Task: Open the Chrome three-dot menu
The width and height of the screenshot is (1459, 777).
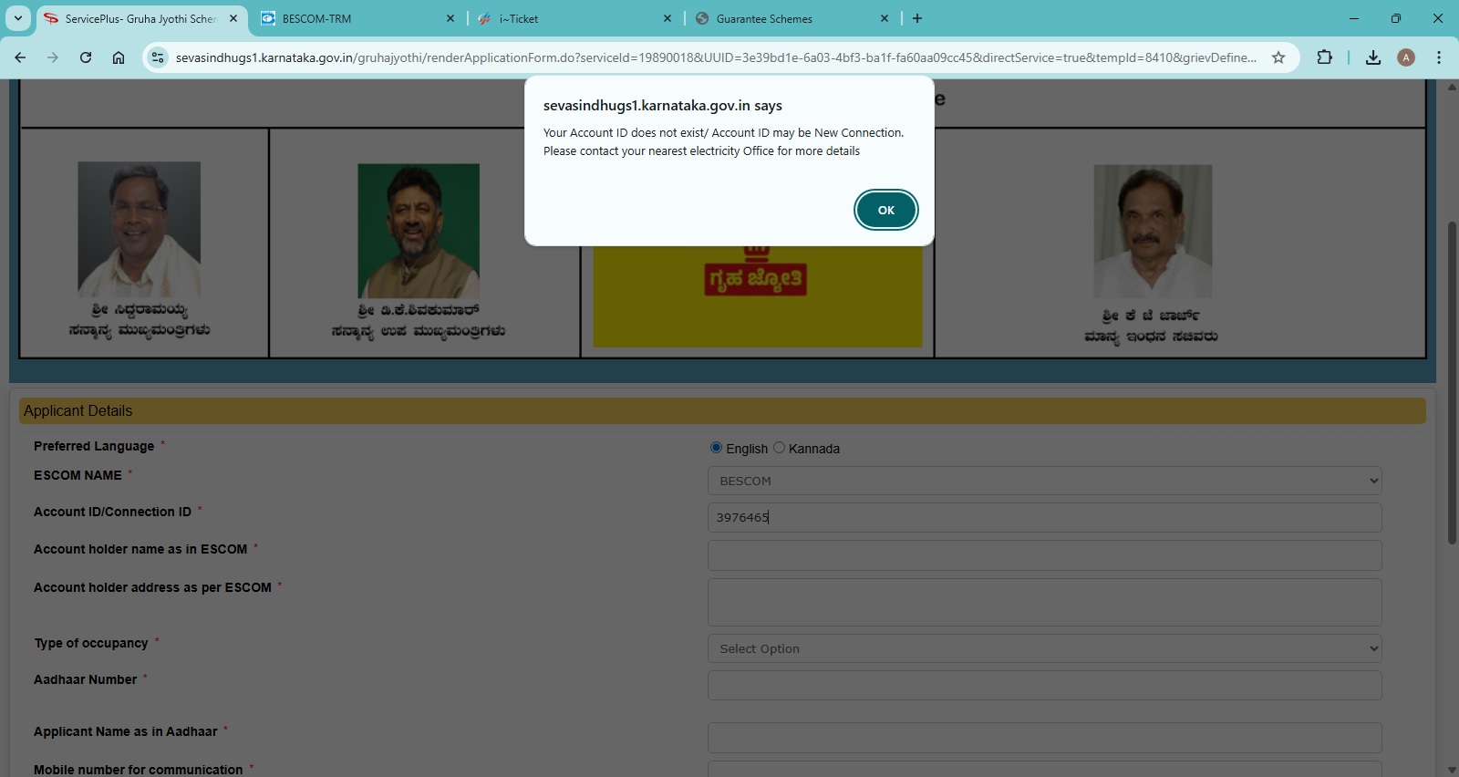Action: click(1439, 57)
